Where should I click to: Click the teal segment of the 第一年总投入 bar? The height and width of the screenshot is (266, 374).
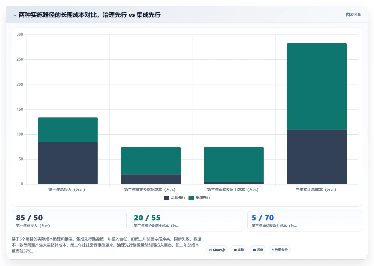coord(68,130)
